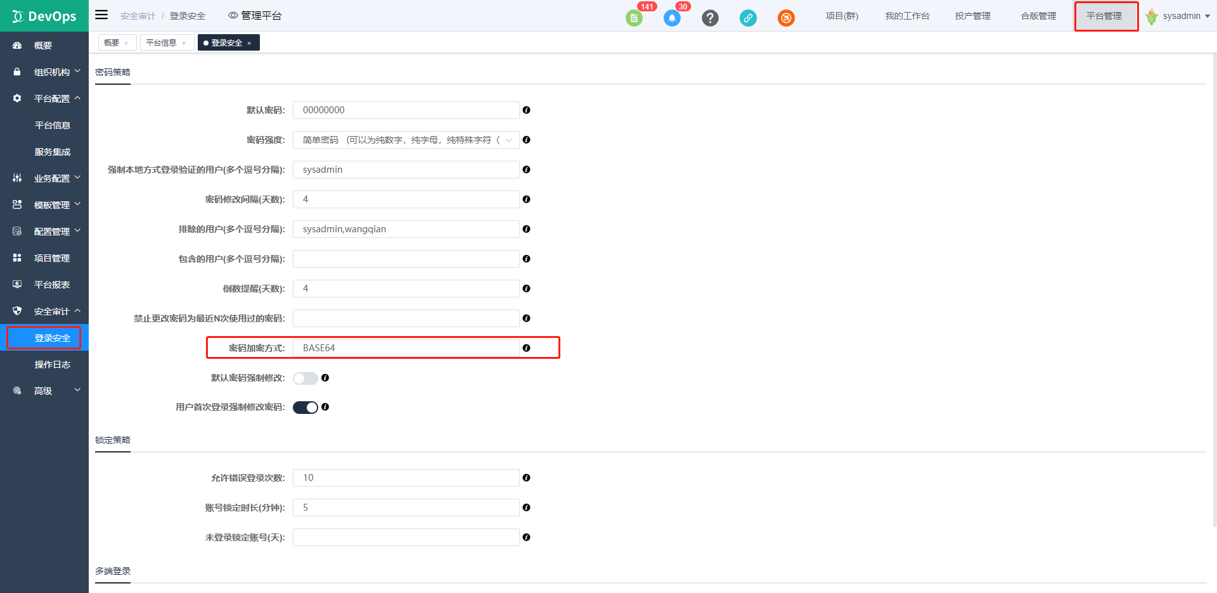Open the 我的工作台 top menu
Image resolution: width=1217 pixels, height=593 pixels.
click(x=907, y=16)
